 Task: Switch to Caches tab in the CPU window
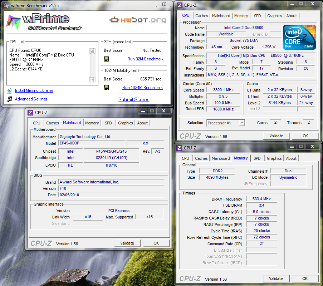[x=201, y=16]
